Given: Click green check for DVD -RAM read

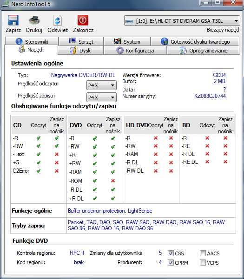Looking at the screenshot, I should coord(95,172).
